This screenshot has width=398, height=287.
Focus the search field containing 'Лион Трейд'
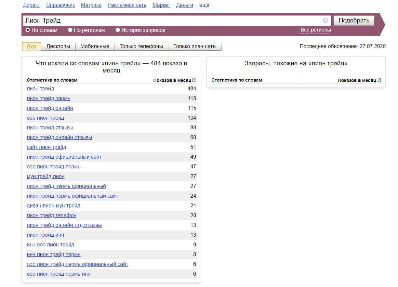tap(172, 20)
